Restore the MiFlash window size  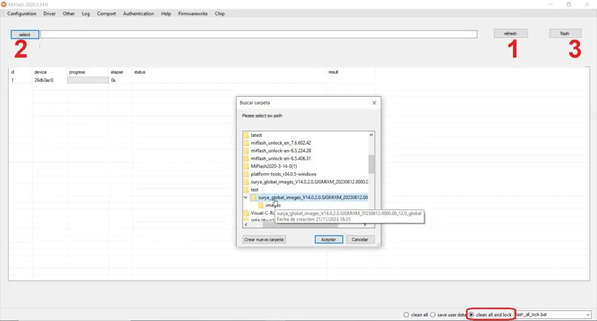[568, 4]
